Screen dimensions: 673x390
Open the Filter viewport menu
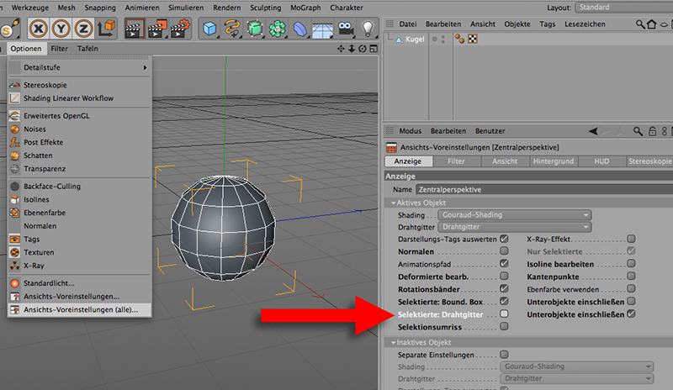59,49
